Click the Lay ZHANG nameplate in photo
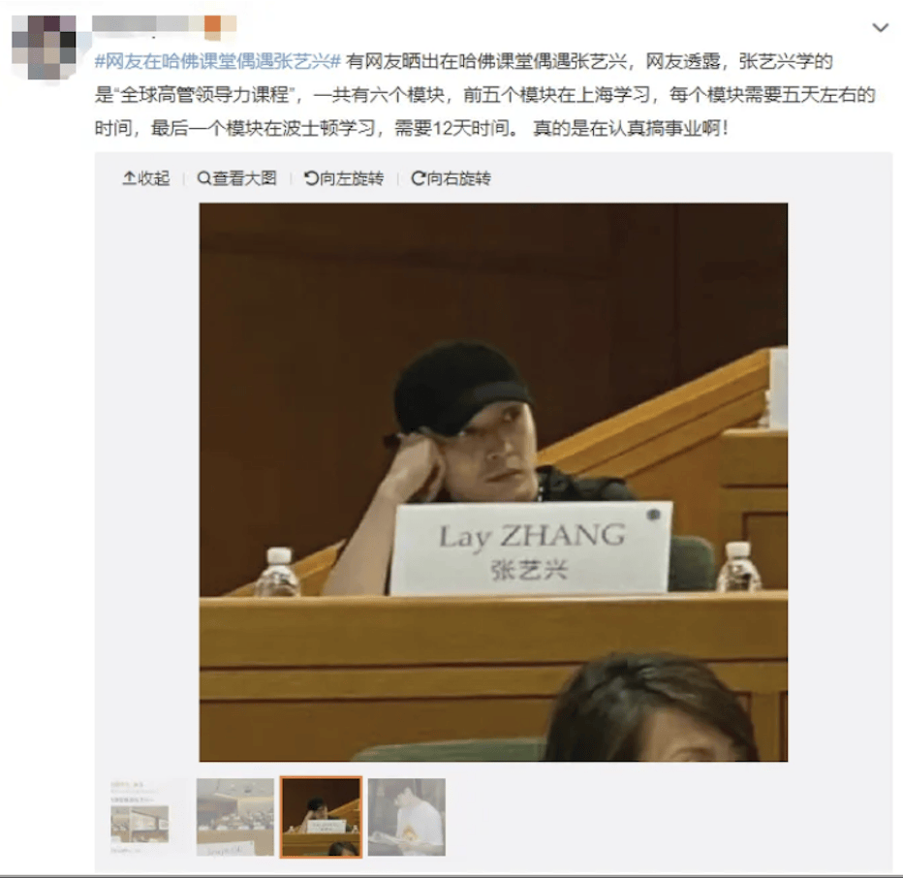 click(x=530, y=548)
